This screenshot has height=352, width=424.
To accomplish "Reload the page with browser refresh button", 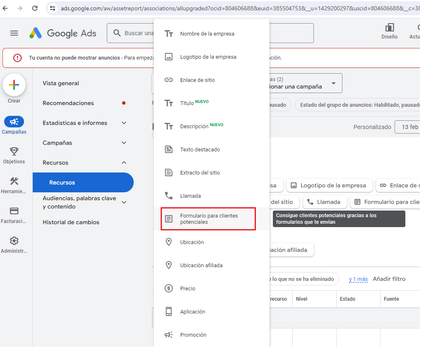I will 35,8.
